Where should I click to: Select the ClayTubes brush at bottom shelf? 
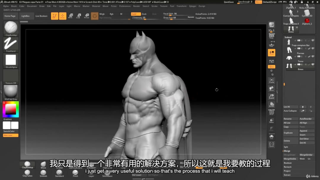pos(27,173)
